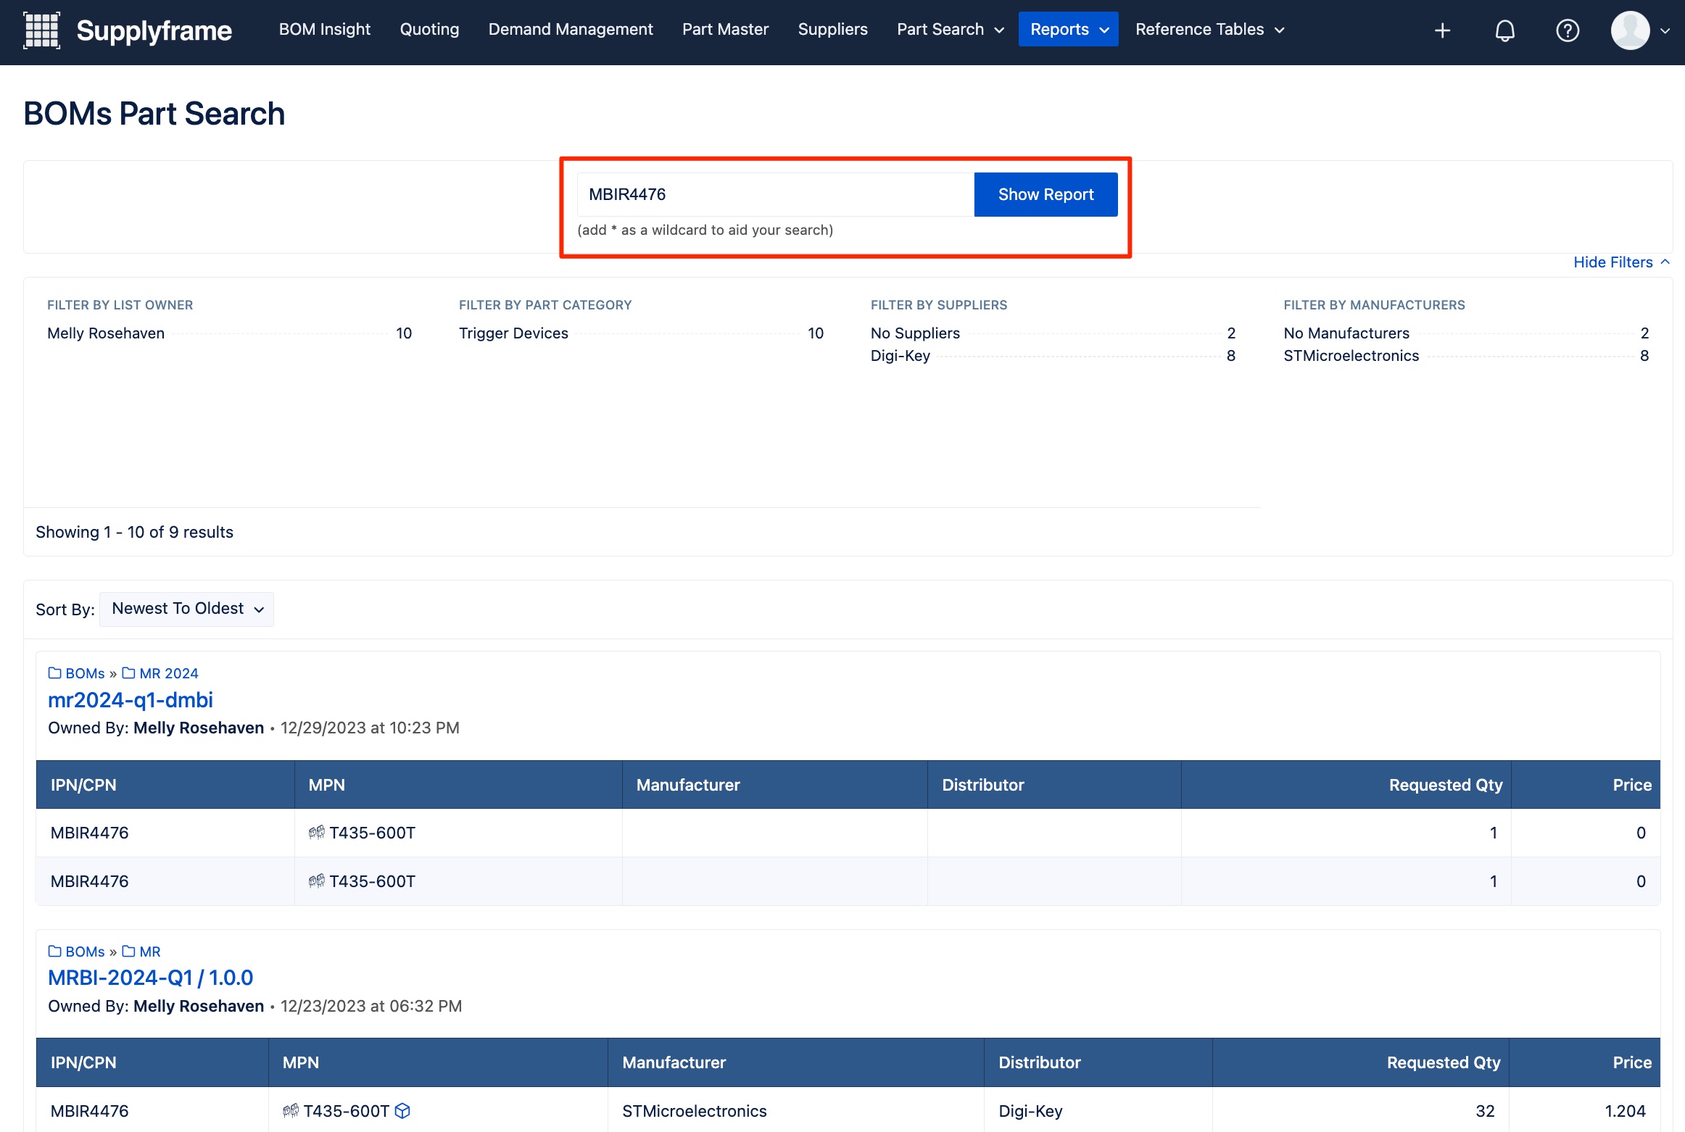1685x1132 pixels.
Task: Click the T435-600T MPN with box icon
Action: pos(347,1110)
